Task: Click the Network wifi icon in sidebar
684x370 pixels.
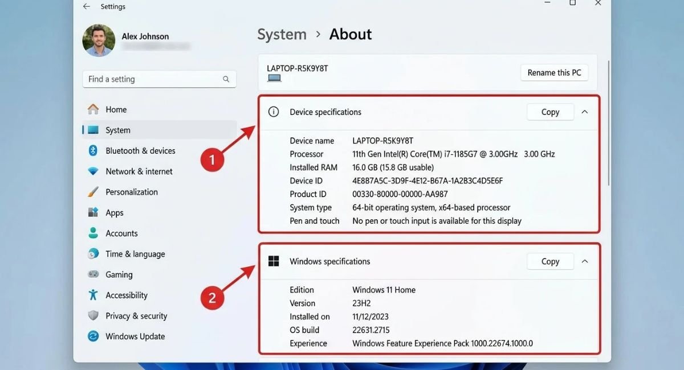Action: 93,171
